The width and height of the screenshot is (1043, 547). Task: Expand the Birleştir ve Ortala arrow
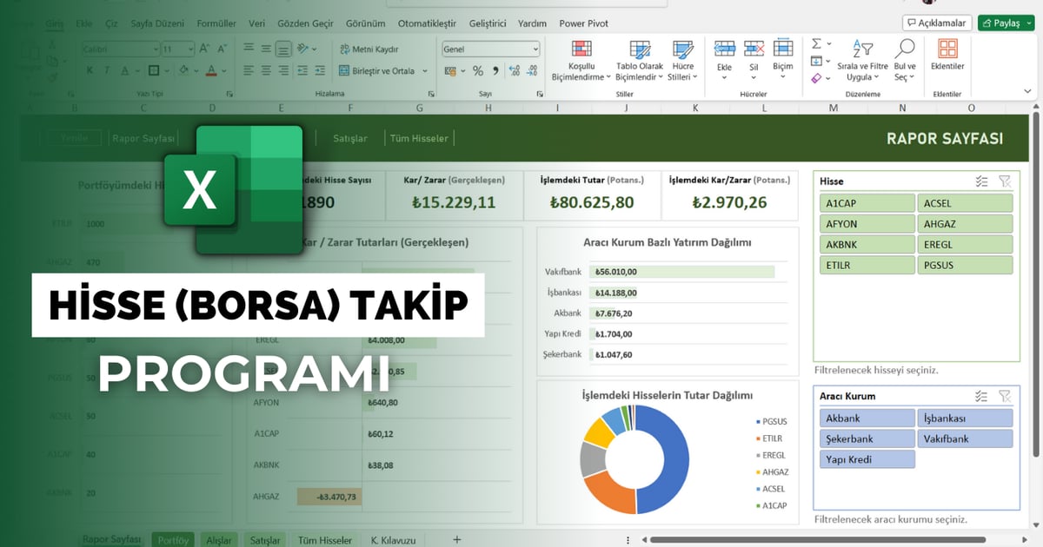(425, 71)
